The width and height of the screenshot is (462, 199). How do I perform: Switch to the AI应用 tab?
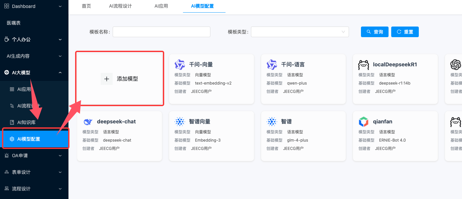[x=161, y=6]
